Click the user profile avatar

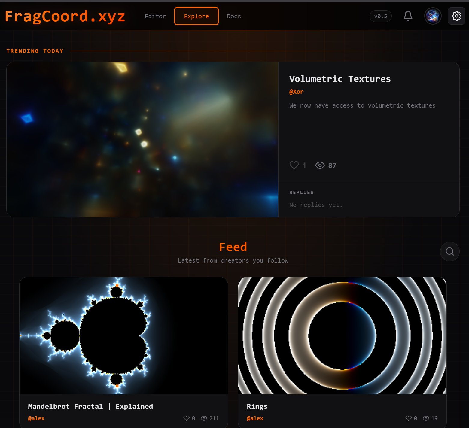[x=433, y=16]
